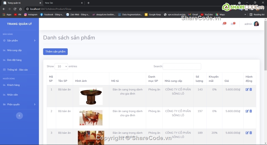The width and height of the screenshot is (267, 145).
Task: Click quantity value 197
Action: [x=200, y=111]
